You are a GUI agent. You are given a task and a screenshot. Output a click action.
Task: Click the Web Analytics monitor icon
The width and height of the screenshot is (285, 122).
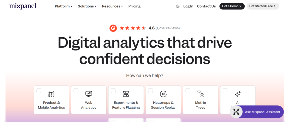(89, 94)
